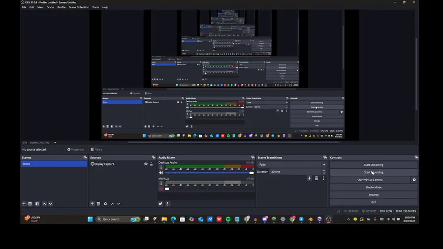Expand the Fade transition dropdown
The image size is (443, 249).
[324, 164]
